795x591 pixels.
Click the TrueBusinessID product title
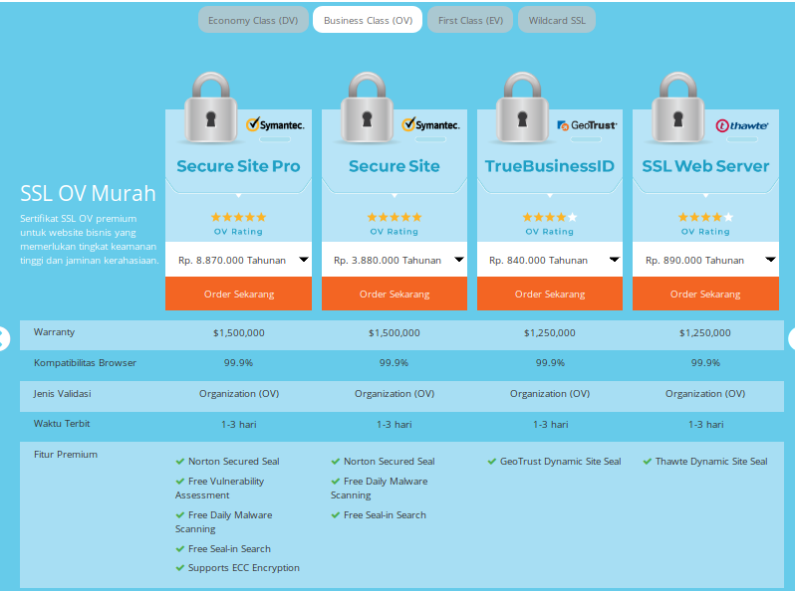click(x=550, y=166)
